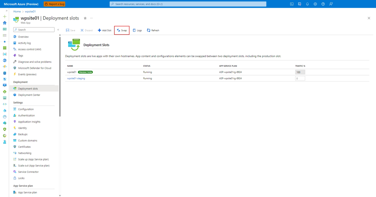Open All services icon in left rail
Viewport: 376px width, 197px height.
pyautogui.click(x=5, y=35)
